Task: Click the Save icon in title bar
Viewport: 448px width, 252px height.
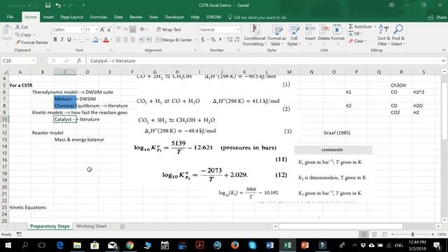Action: (x=48, y=5)
